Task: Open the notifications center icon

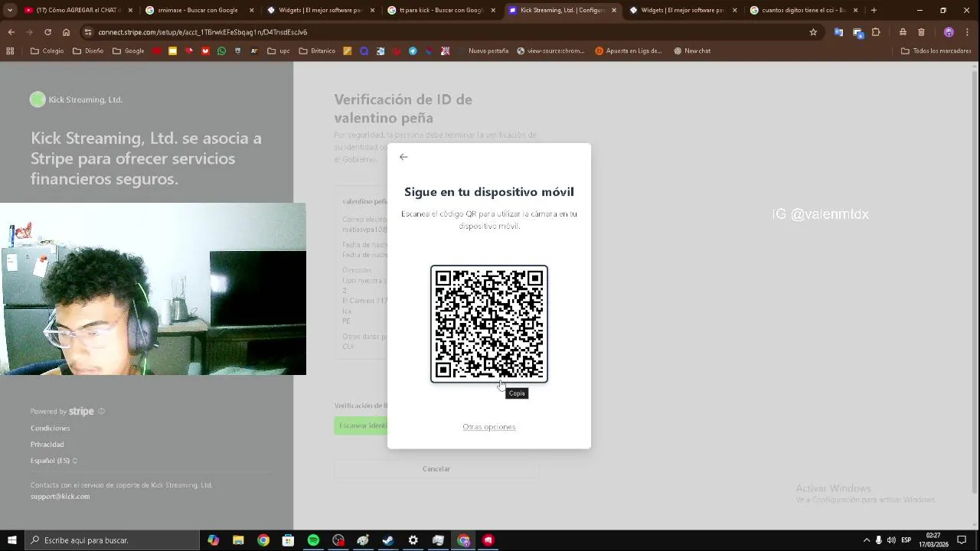Action: click(962, 540)
